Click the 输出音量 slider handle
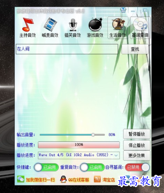Viewport: 164px width, 193px height. click(93, 135)
